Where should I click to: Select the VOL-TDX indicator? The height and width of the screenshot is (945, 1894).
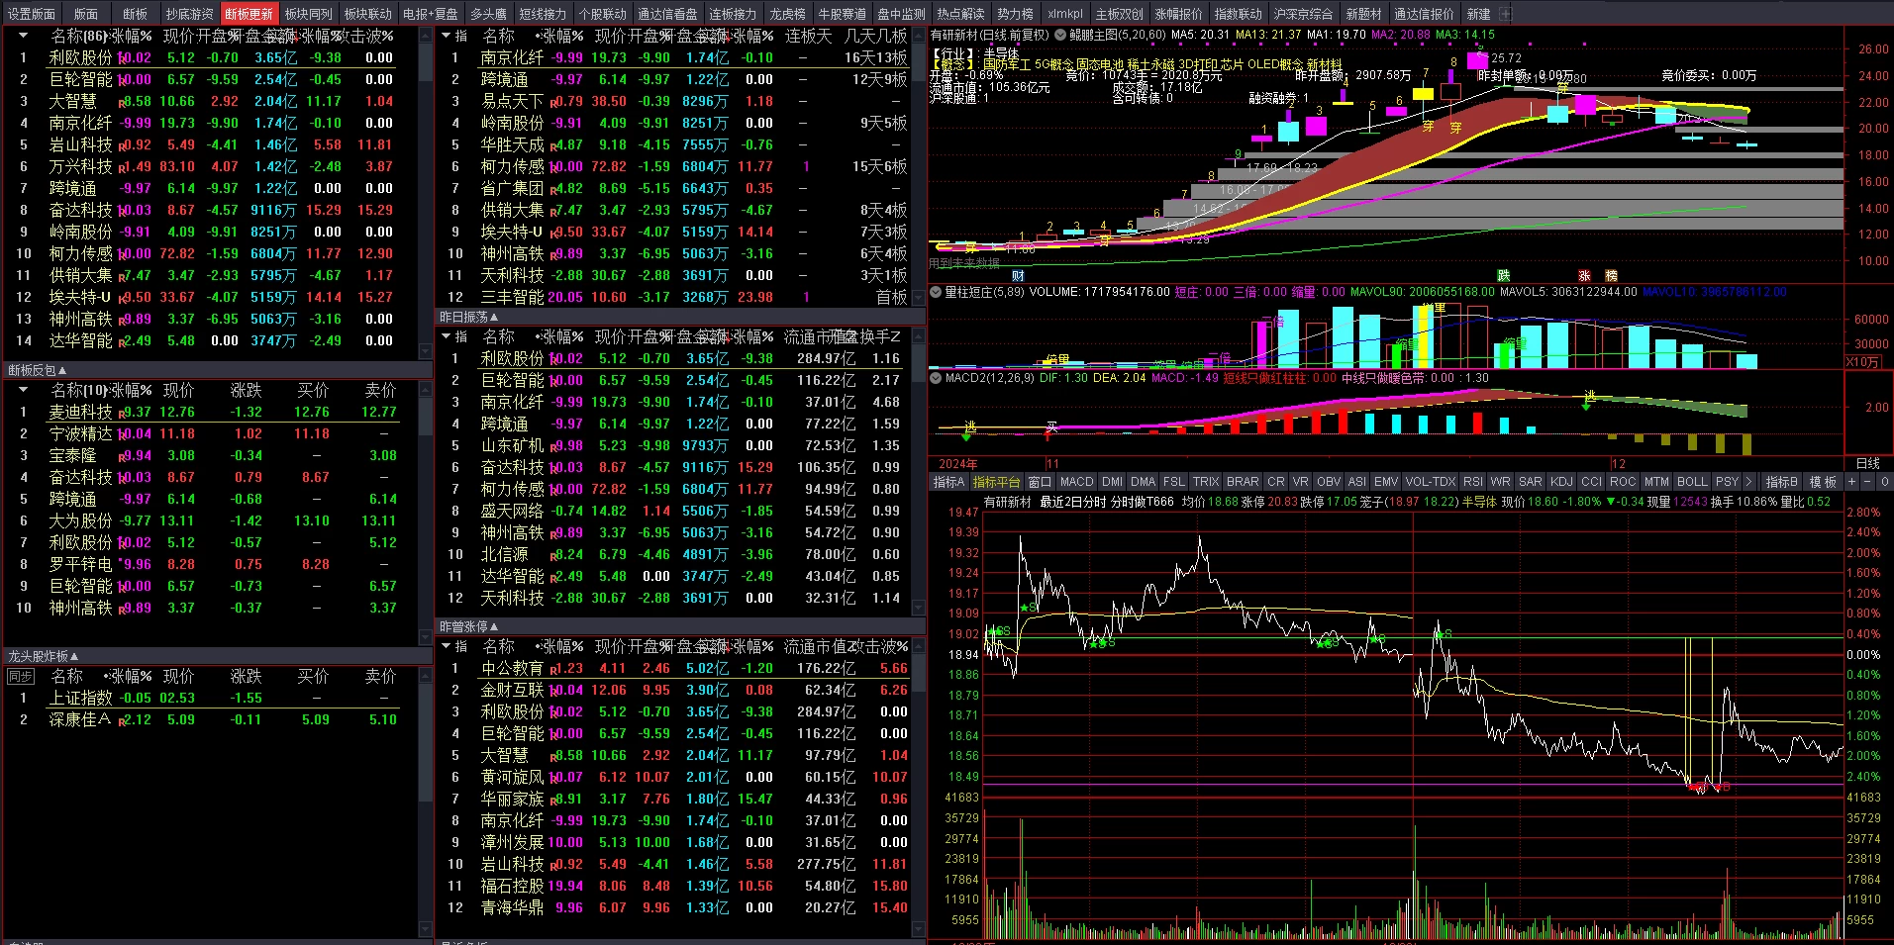click(x=1431, y=482)
